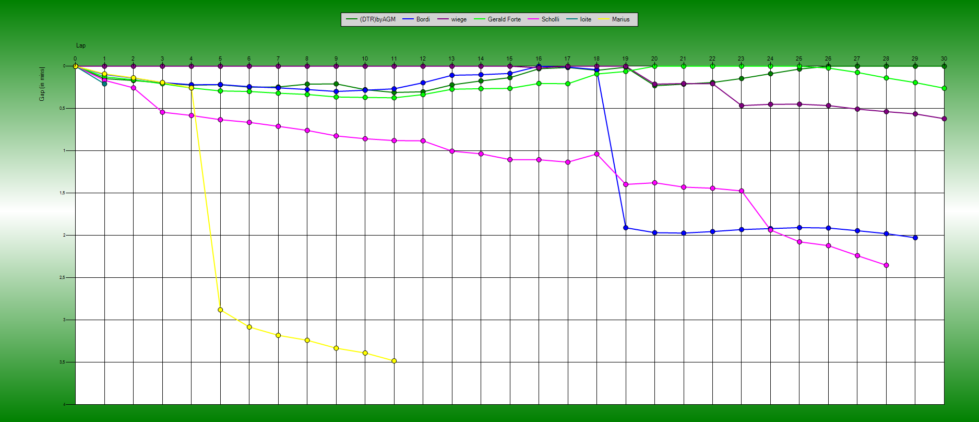Select Marius's yellow point at lap 8

point(307,341)
